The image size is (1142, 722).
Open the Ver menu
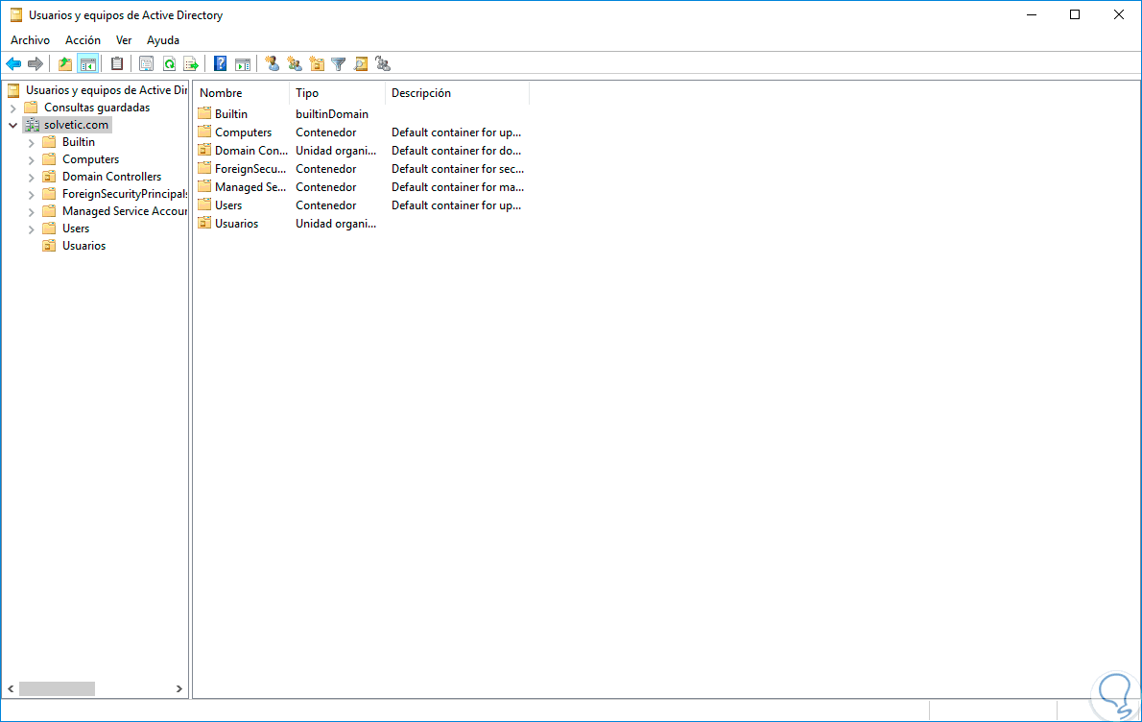[x=124, y=40]
